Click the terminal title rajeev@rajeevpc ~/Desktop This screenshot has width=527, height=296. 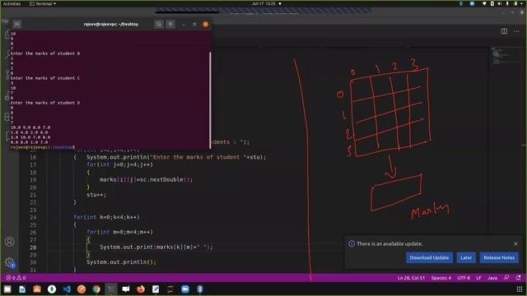[x=111, y=24]
